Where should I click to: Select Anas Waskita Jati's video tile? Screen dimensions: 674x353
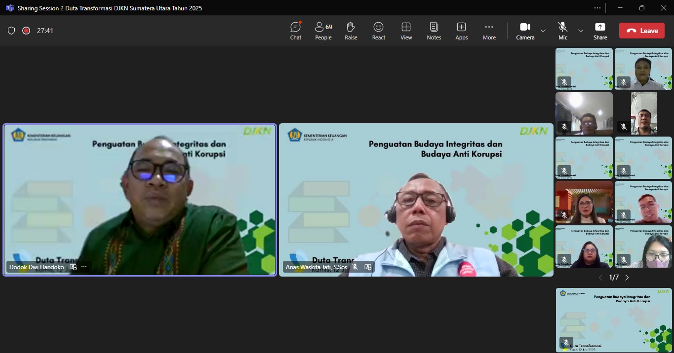[x=416, y=200]
